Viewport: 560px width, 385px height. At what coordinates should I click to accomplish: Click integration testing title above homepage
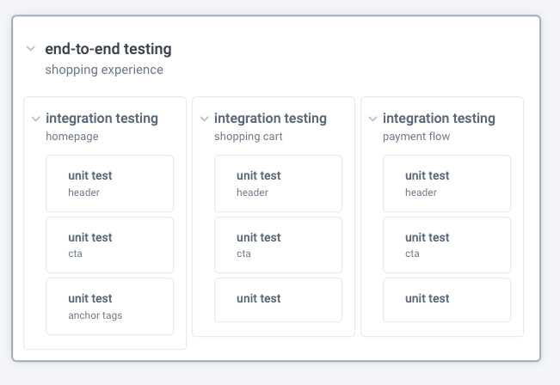102,119
